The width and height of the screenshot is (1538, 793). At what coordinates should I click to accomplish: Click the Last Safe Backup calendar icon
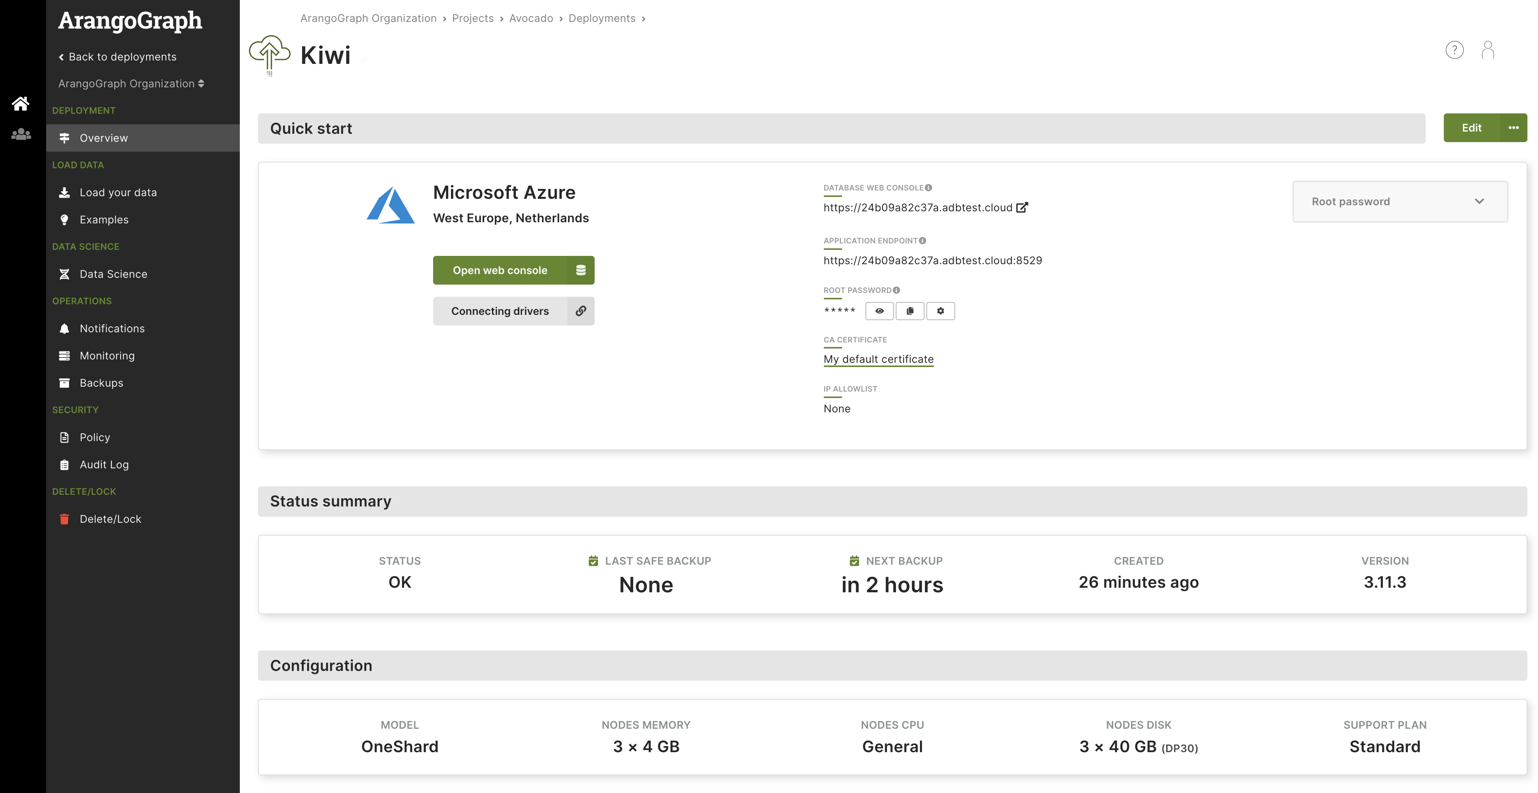click(593, 561)
